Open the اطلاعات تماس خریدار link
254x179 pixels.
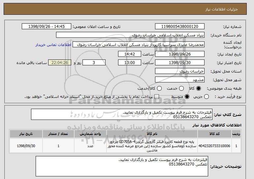(53, 45)
